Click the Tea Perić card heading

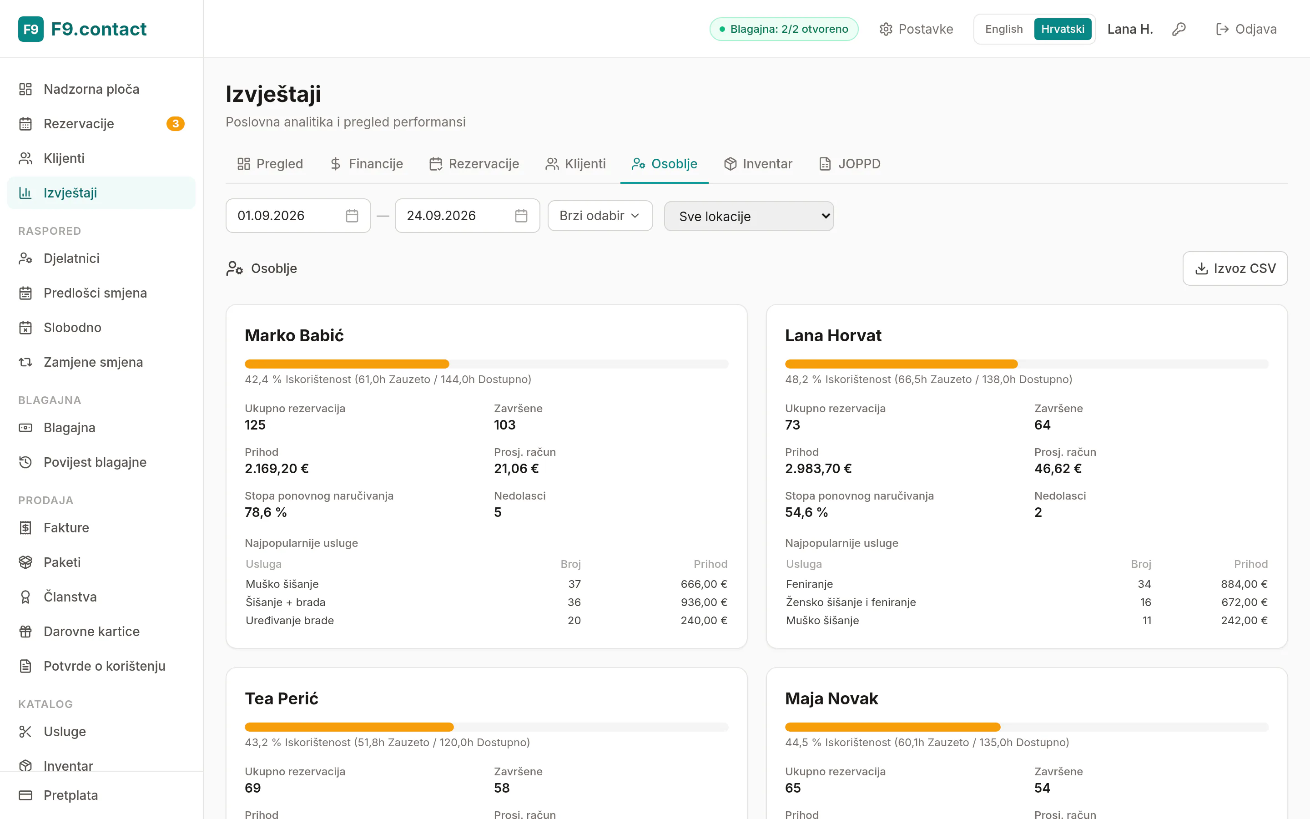pyautogui.click(x=281, y=698)
